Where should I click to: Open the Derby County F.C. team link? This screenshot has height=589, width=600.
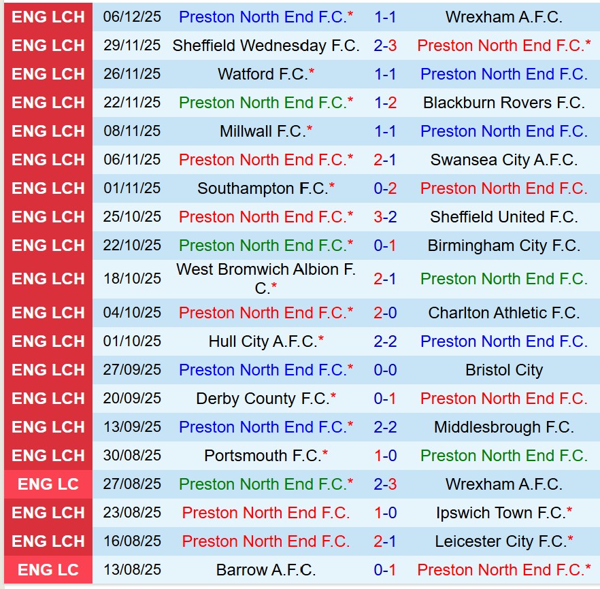coord(263,399)
